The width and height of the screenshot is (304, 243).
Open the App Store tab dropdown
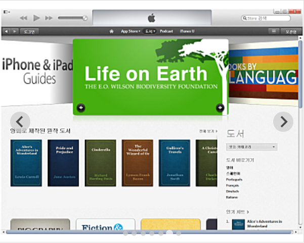[x=131, y=31]
